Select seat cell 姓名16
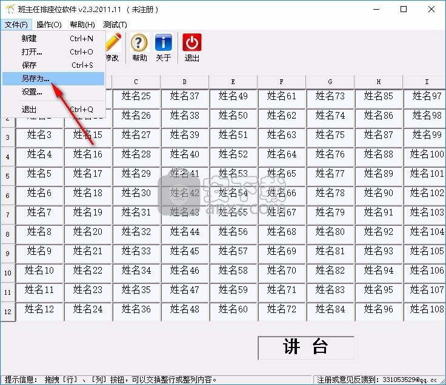 pos(88,157)
